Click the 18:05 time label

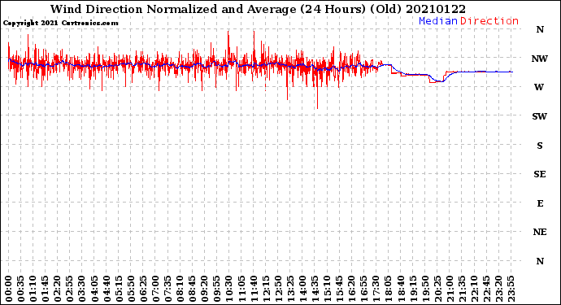pyautogui.click(x=389, y=289)
